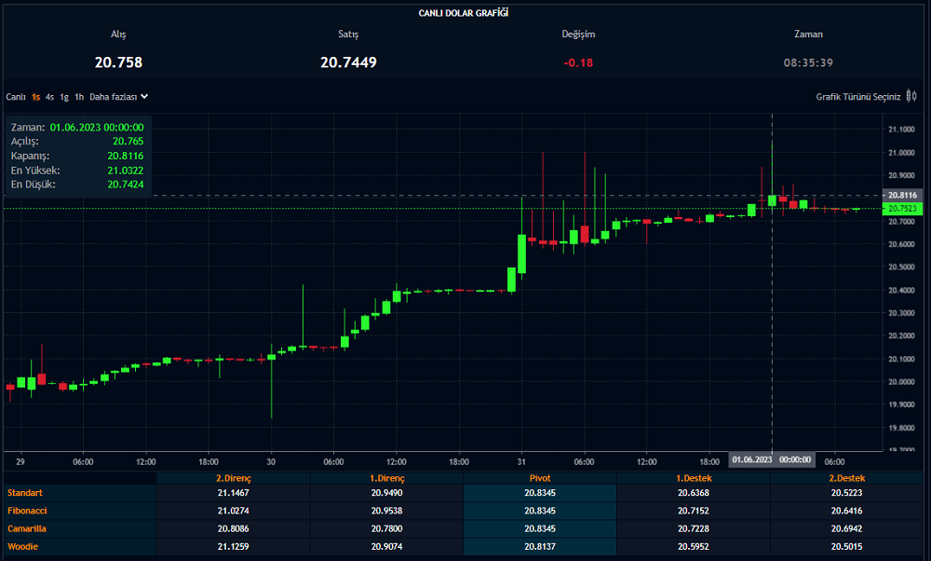The image size is (931, 561).
Task: Open the Grafik Türünü Seçiniz selector
Action: pos(857,97)
